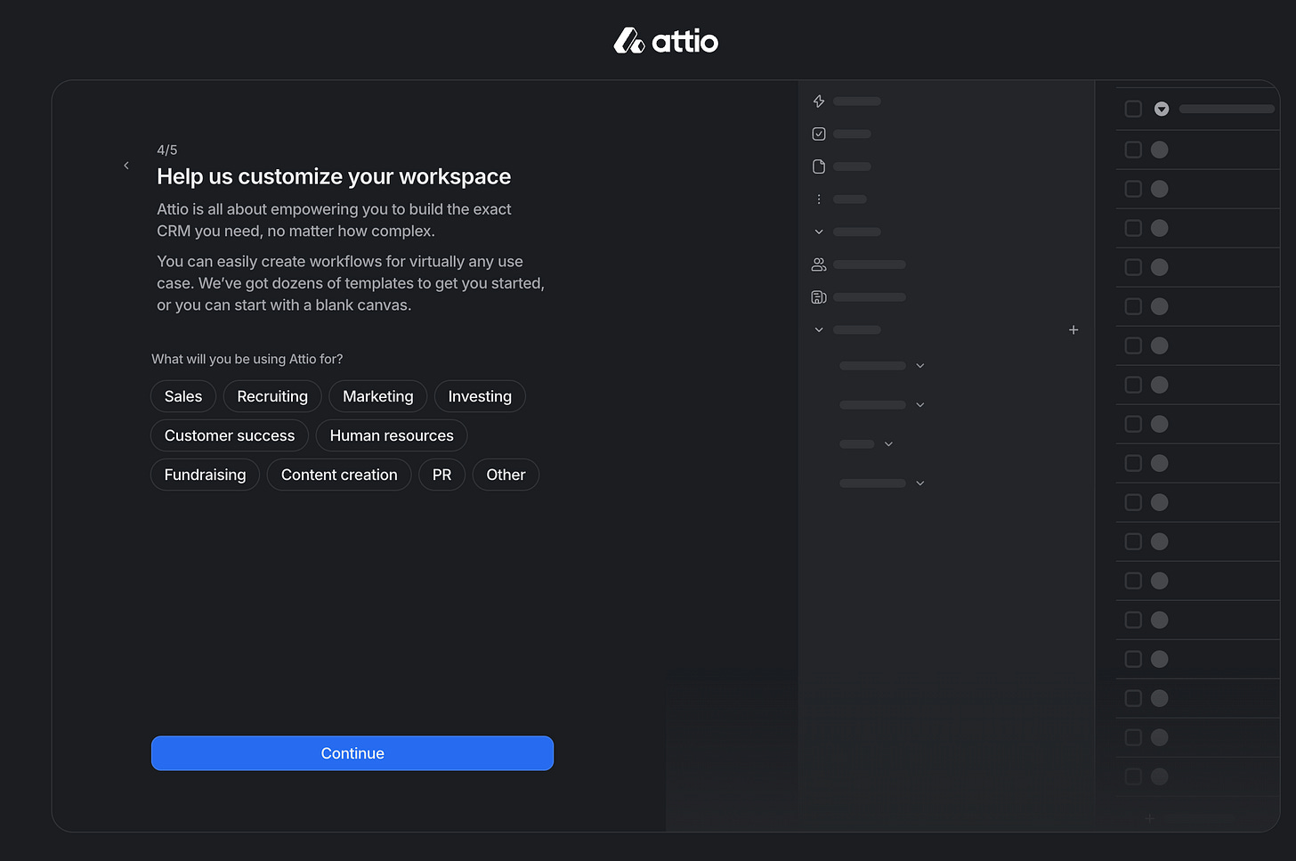Viewport: 1296px width, 861px height.
Task: Click the blue Continue button
Action: click(352, 753)
